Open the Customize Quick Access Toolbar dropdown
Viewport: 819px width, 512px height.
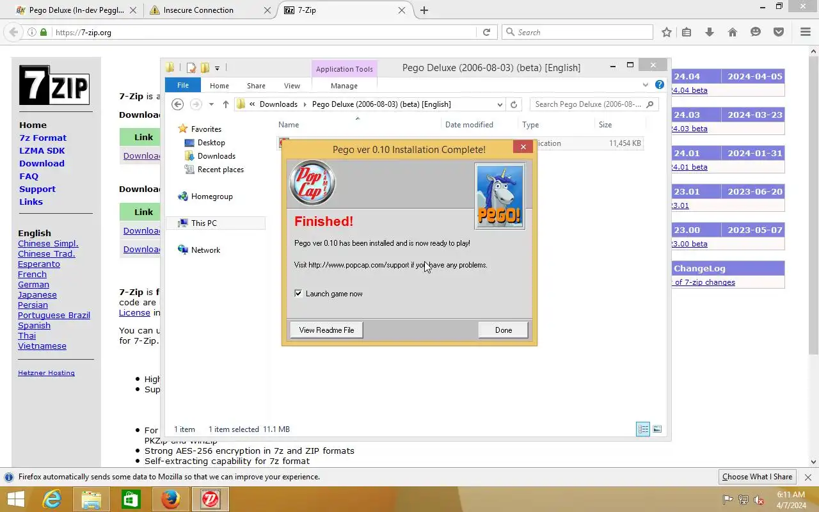click(x=217, y=68)
